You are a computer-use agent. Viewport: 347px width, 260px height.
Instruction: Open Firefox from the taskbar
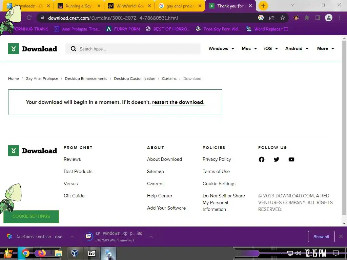coord(42,253)
